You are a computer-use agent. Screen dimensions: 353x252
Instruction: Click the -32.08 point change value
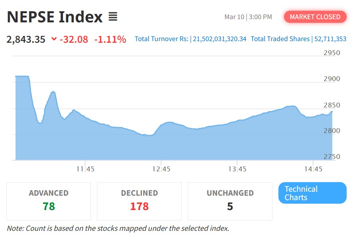tap(73, 39)
